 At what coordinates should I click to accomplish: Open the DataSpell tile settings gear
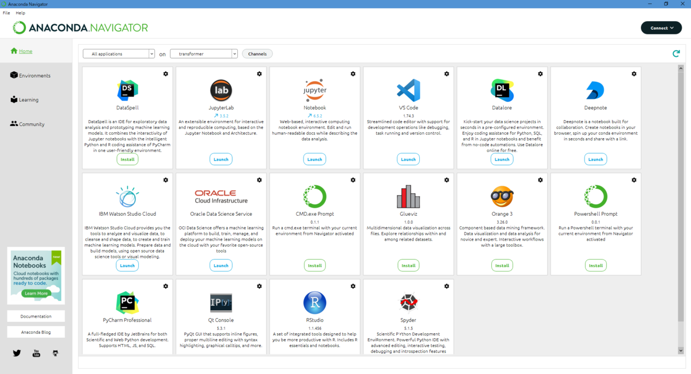(166, 74)
